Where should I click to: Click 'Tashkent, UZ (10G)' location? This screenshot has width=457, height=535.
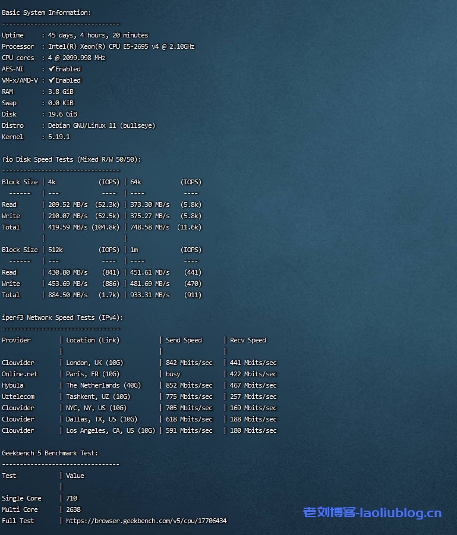(x=98, y=396)
